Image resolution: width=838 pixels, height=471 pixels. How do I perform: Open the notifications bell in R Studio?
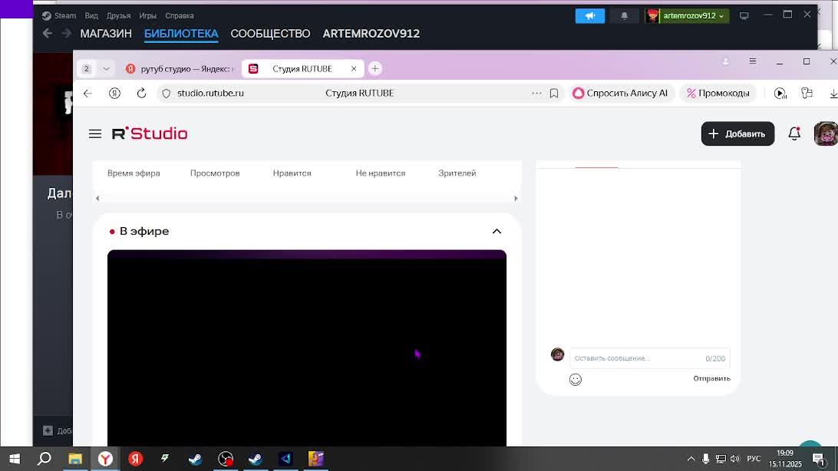pos(794,133)
